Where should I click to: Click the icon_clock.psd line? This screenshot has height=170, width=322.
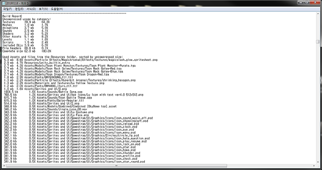71,127
